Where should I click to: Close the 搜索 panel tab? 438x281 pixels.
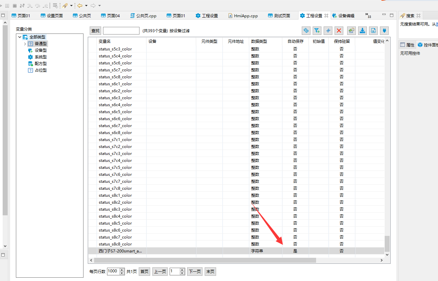point(418,16)
